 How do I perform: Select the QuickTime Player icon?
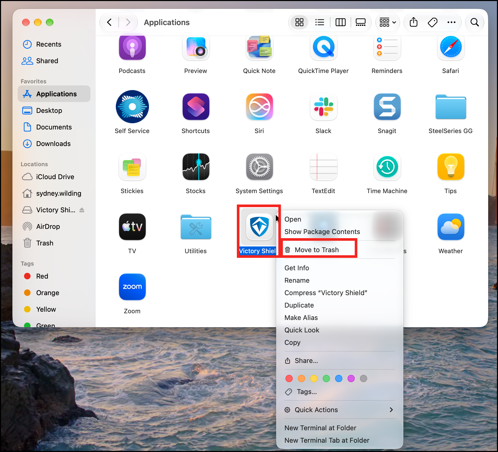[323, 48]
